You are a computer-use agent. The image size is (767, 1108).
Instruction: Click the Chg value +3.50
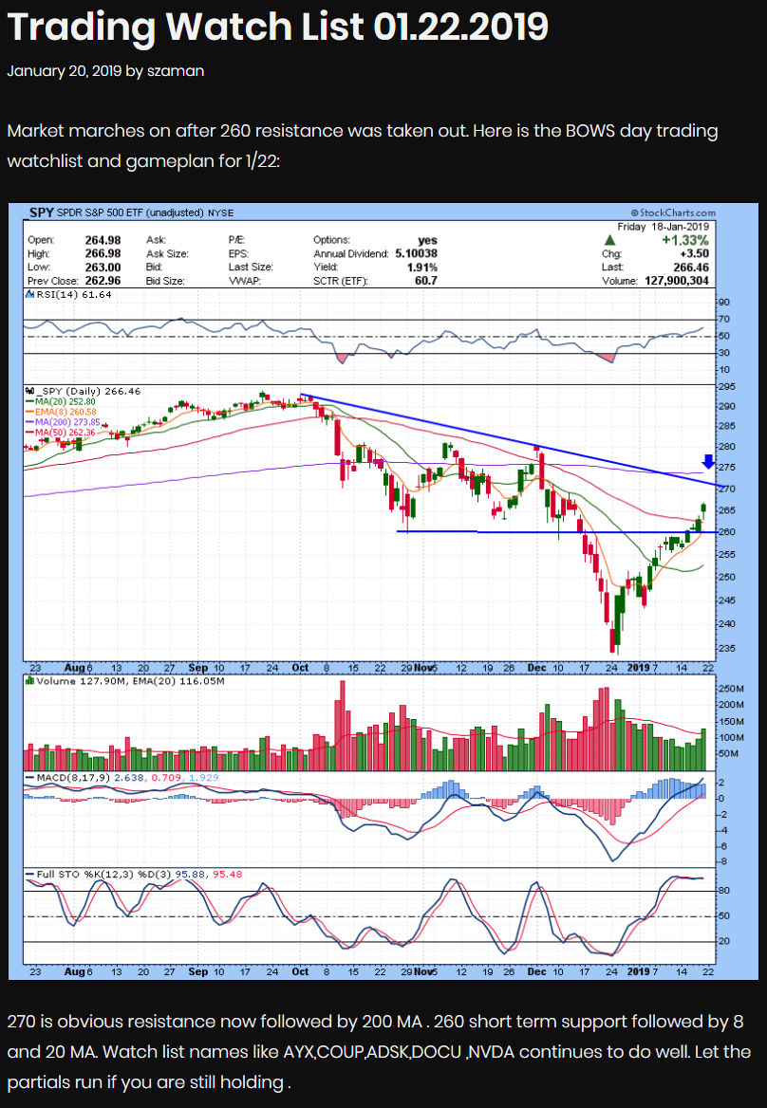[x=694, y=253]
